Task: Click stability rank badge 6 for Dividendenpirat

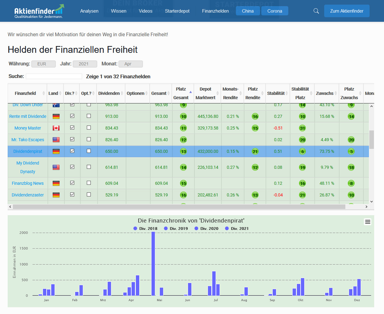Action: point(302,151)
